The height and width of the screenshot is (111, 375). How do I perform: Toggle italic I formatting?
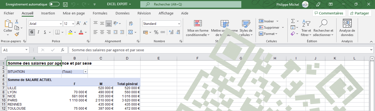[x=38, y=32]
